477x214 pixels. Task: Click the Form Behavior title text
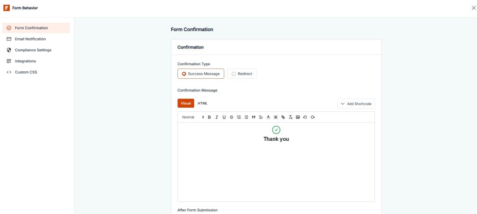coord(25,8)
